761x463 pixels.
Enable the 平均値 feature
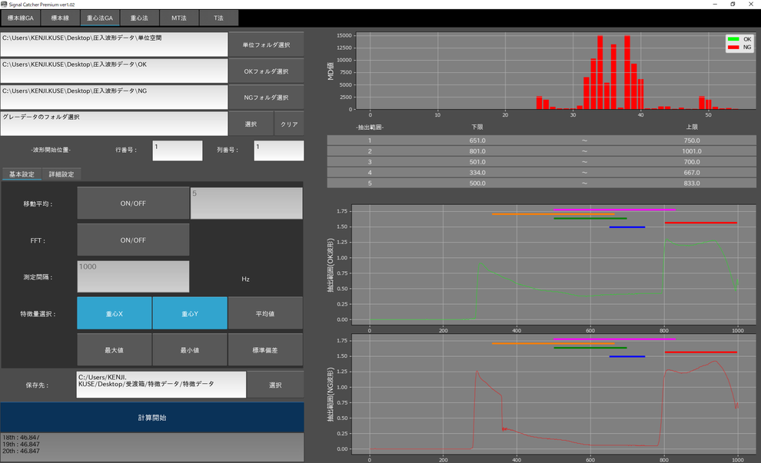pyautogui.click(x=265, y=314)
